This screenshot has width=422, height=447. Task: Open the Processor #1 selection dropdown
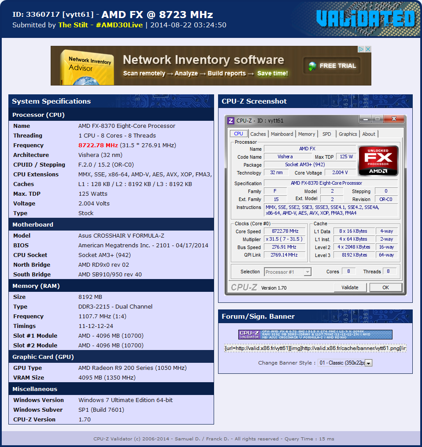tap(307, 272)
